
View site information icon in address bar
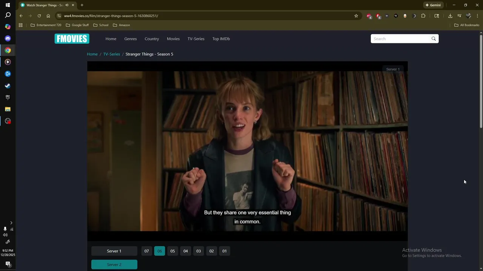tap(59, 16)
